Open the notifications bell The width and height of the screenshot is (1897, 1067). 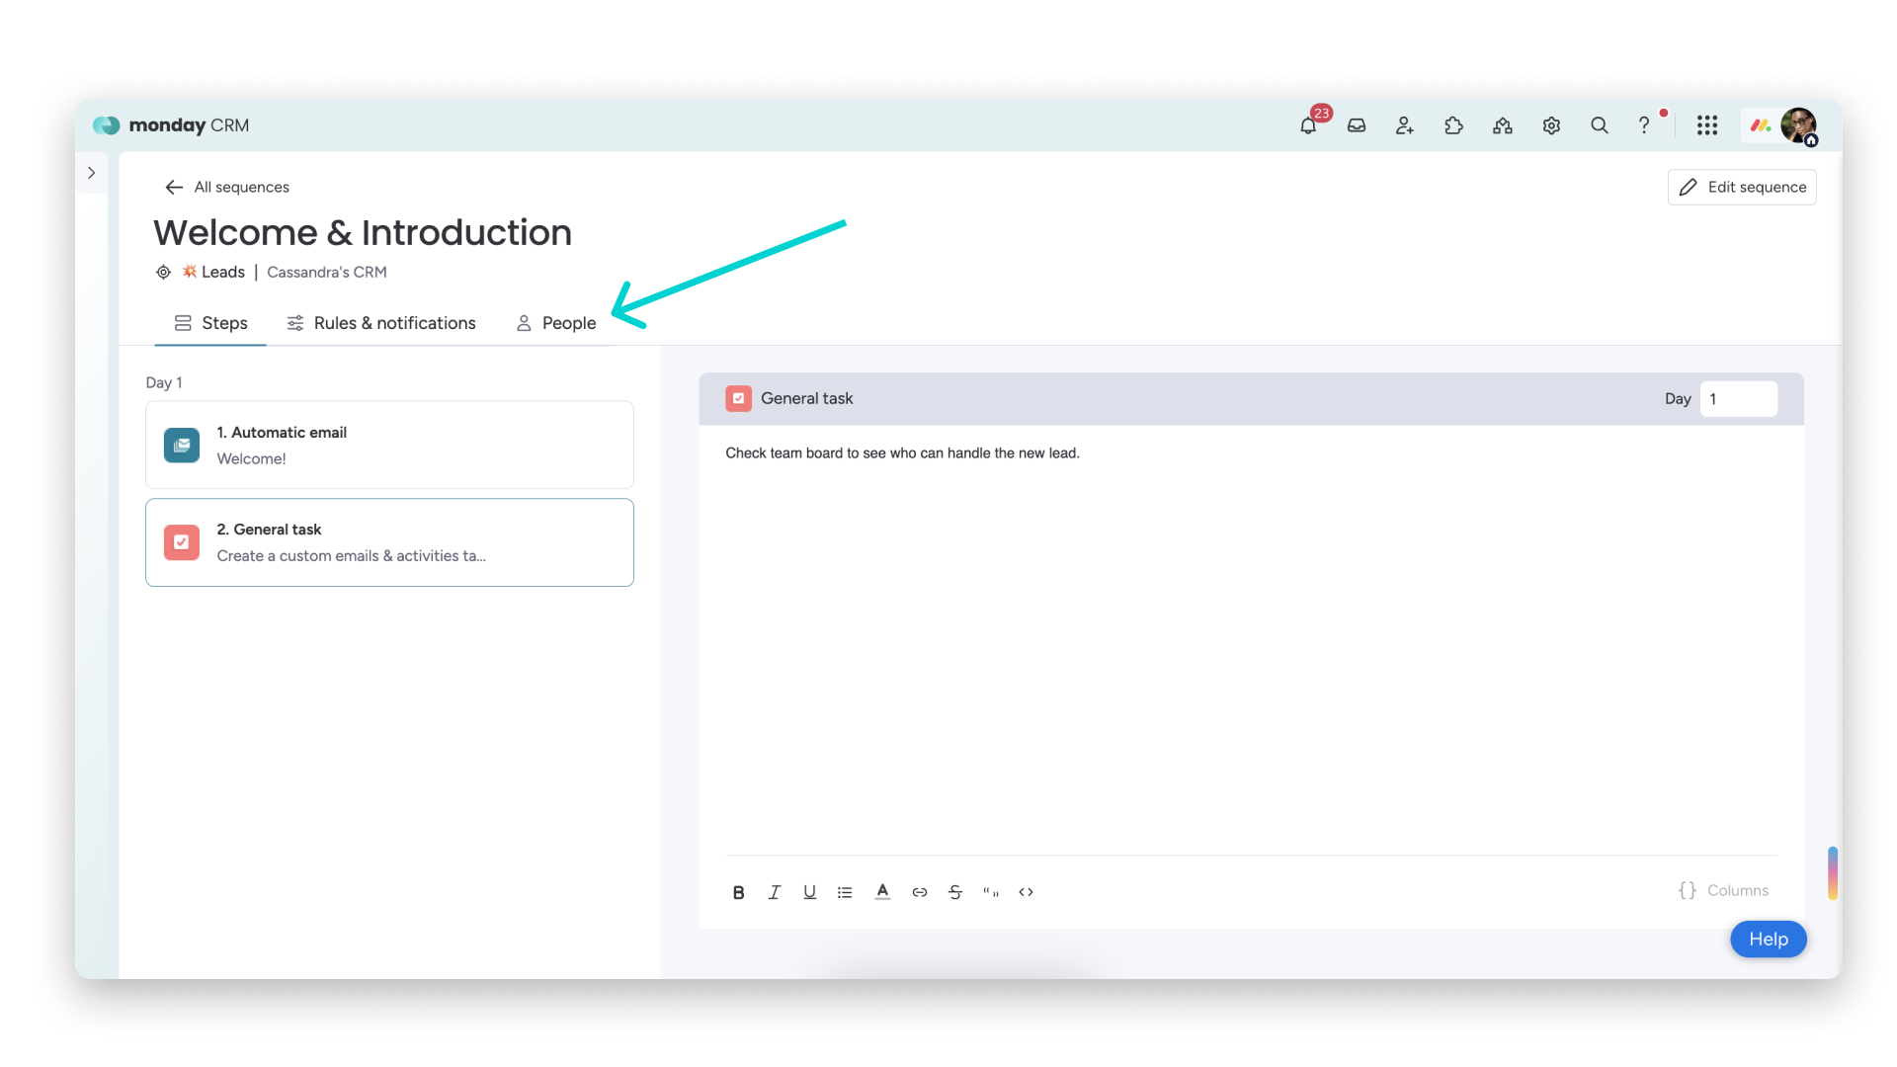[1308, 125]
